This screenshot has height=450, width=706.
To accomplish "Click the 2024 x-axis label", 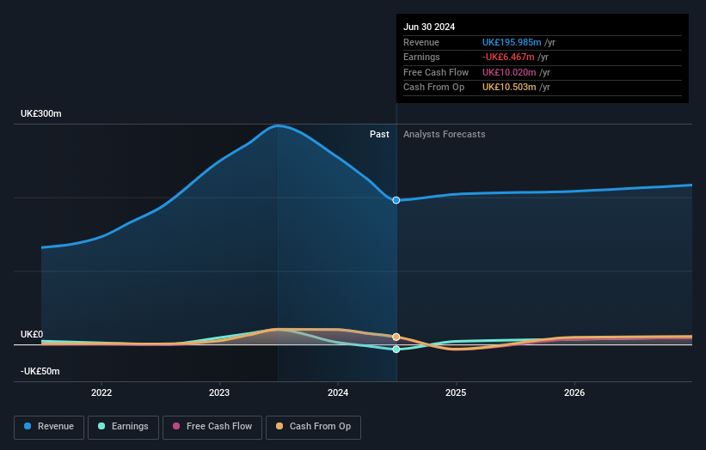I will (338, 393).
